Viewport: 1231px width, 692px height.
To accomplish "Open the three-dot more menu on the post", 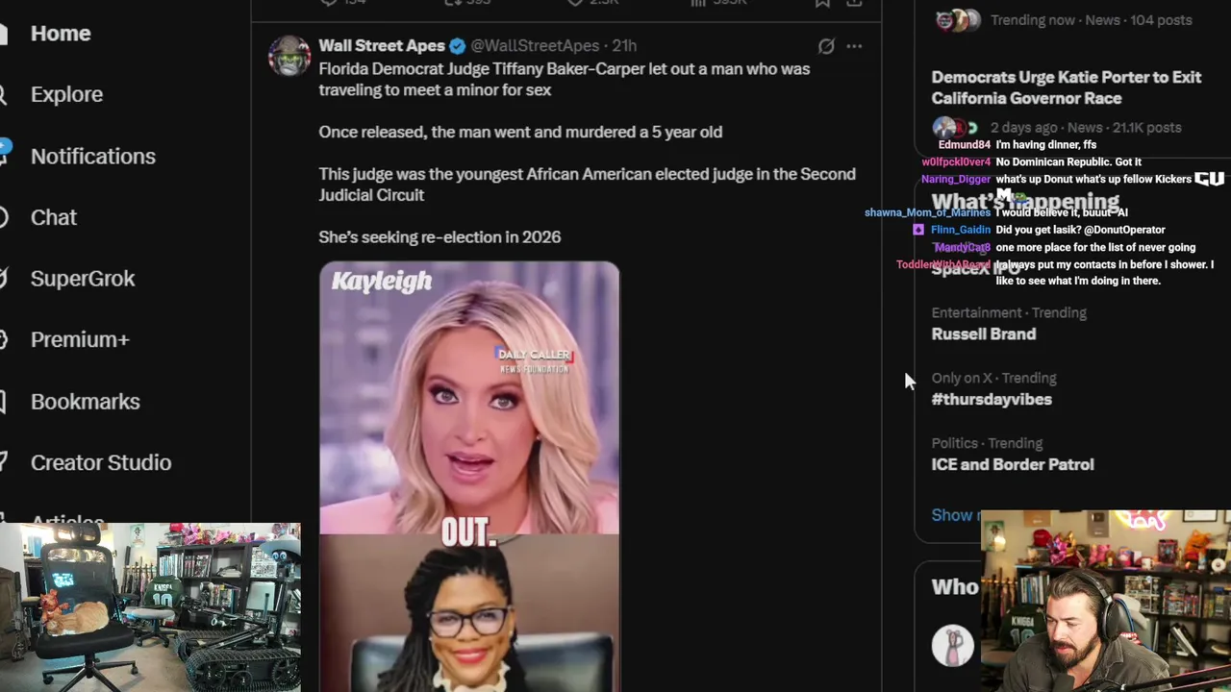I will click(854, 46).
